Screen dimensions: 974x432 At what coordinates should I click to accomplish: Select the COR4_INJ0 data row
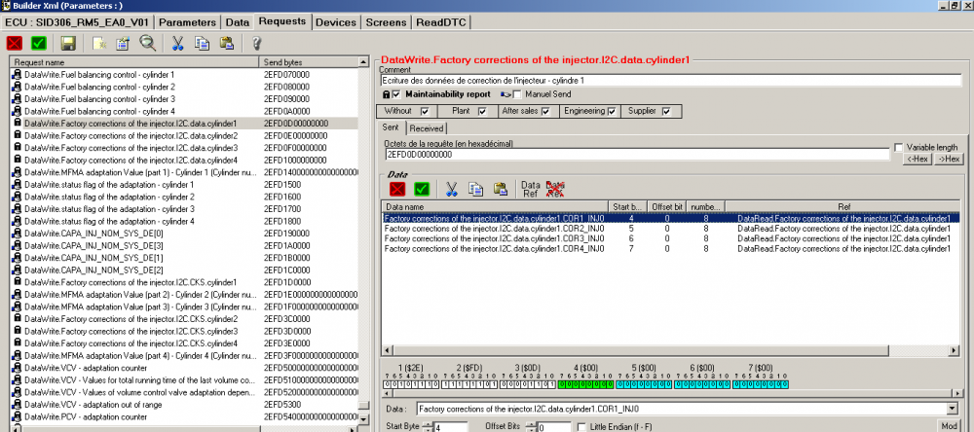670,248
